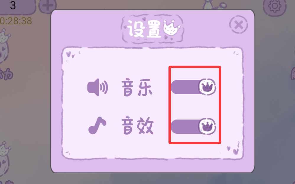
Task: Click the 音乐 text label
Action: pyautogui.click(x=137, y=87)
